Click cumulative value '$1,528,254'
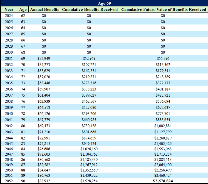Viewport: 208px width, 184px height. [x=89, y=181]
